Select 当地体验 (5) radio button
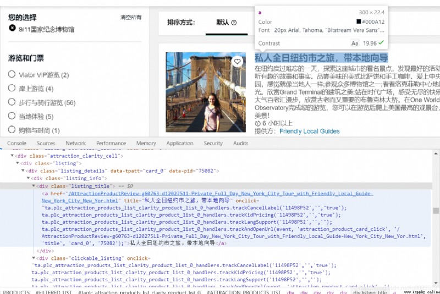The height and width of the screenshot is (294, 440). (12, 116)
